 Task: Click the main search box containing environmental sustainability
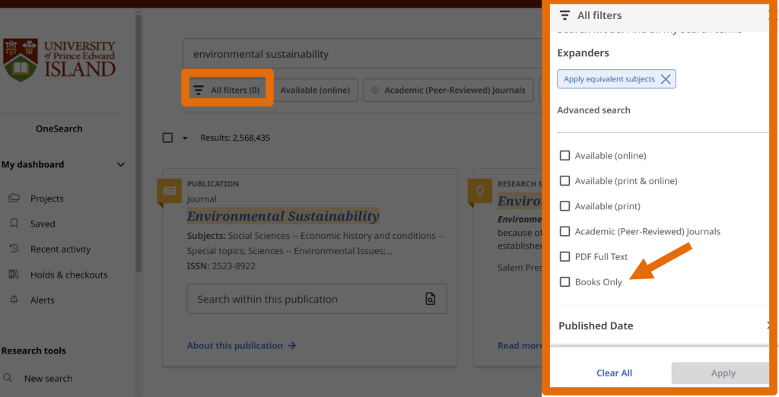pos(362,54)
